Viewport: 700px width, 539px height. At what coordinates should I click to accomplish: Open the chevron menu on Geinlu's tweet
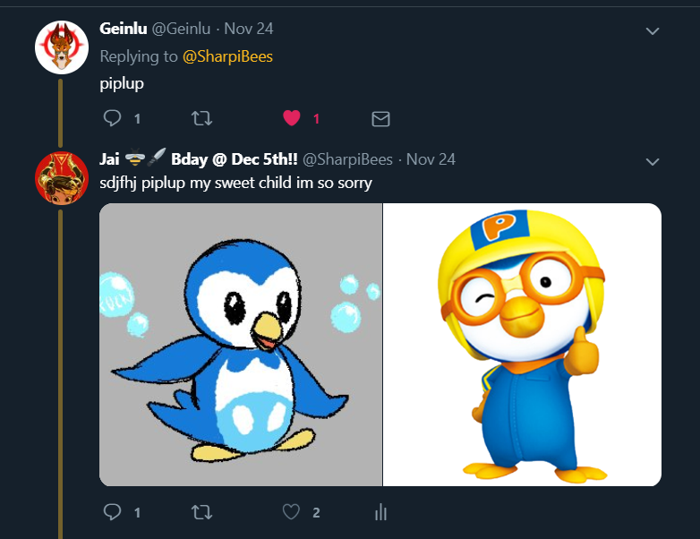653,31
